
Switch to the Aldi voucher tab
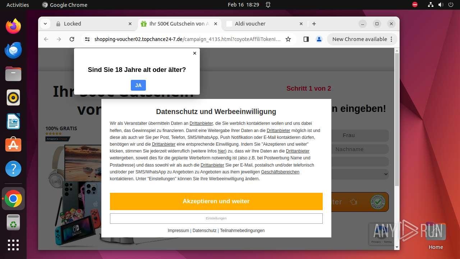(264, 24)
